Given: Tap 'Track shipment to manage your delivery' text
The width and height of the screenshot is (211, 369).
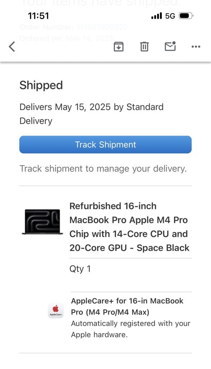Looking at the screenshot, I should (x=103, y=169).
